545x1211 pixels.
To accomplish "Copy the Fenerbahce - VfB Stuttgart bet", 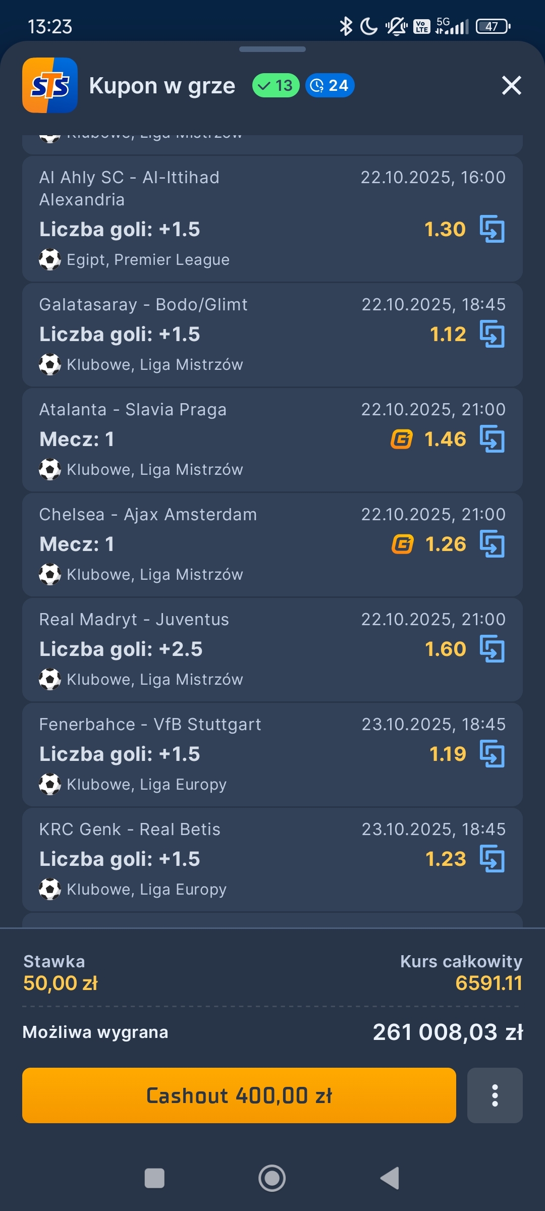I will point(492,754).
